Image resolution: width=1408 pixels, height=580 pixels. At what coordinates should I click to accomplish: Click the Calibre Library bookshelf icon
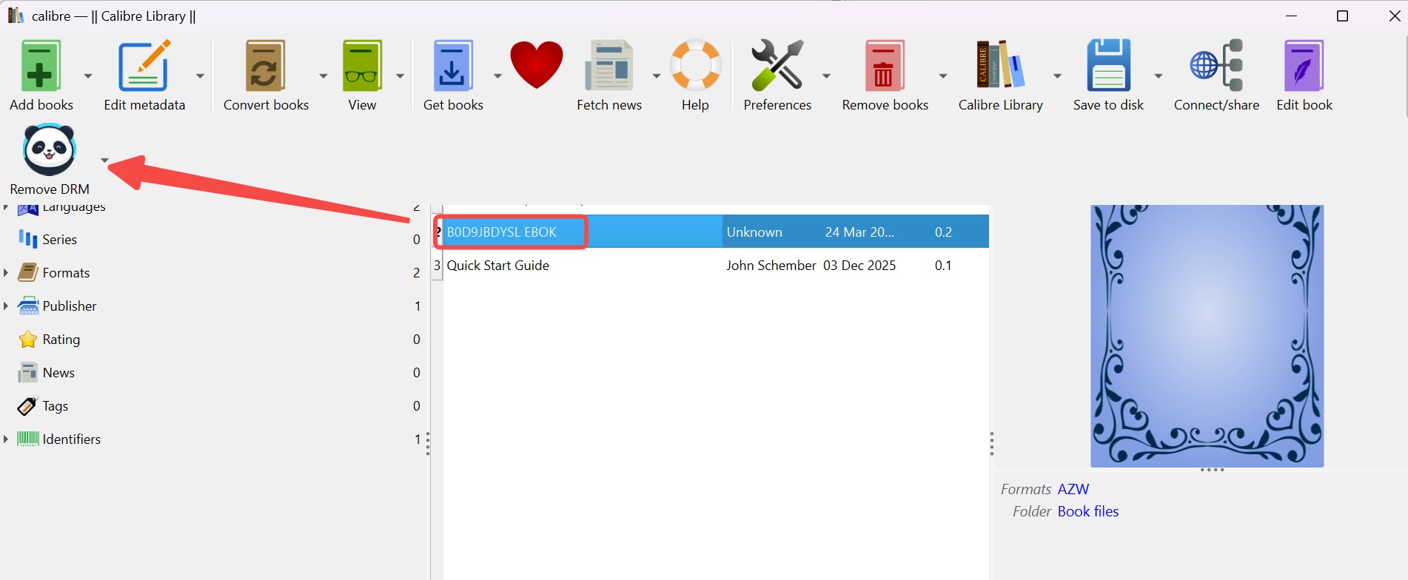pyautogui.click(x=1000, y=66)
